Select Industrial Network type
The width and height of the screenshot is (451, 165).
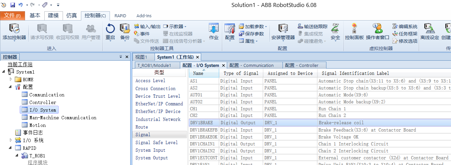pyautogui.click(x=158, y=119)
